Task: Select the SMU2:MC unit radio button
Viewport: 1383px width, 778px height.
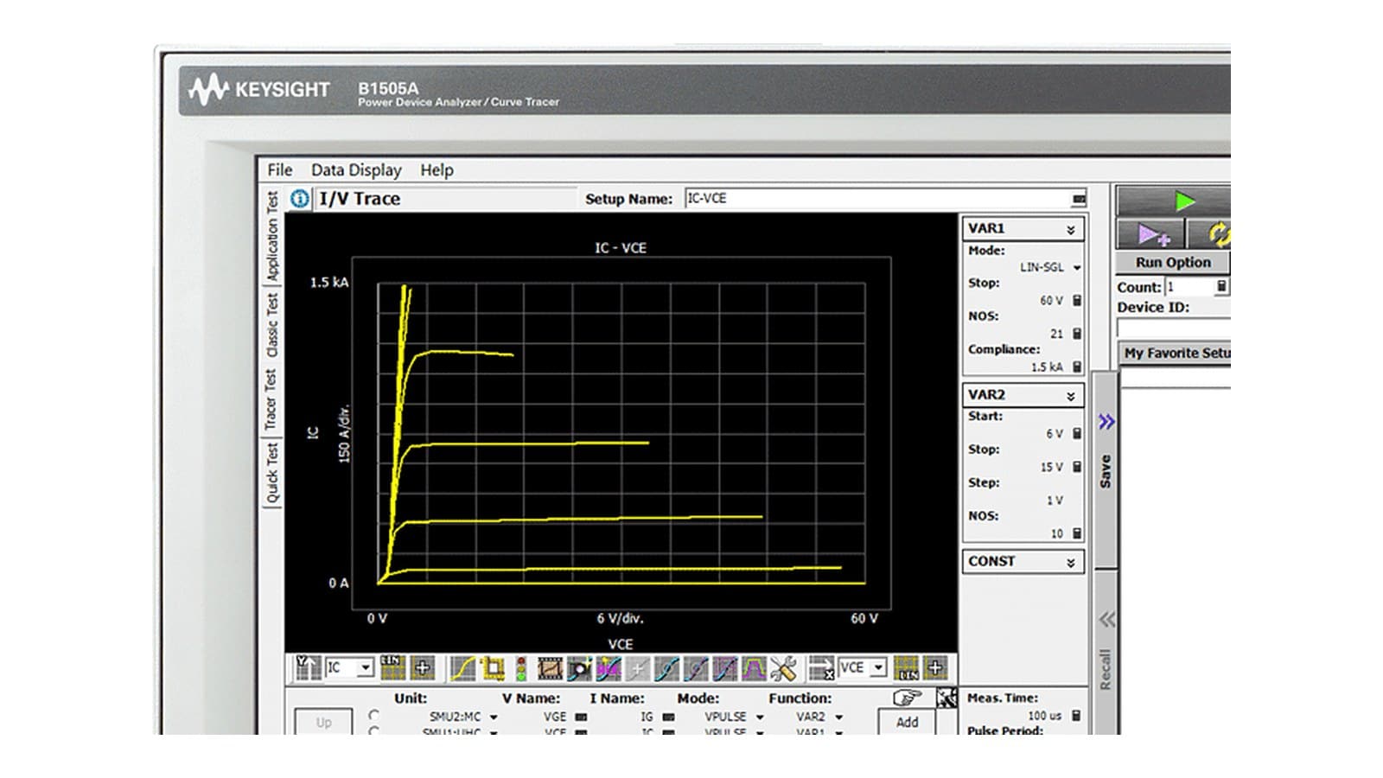Action: point(373,715)
